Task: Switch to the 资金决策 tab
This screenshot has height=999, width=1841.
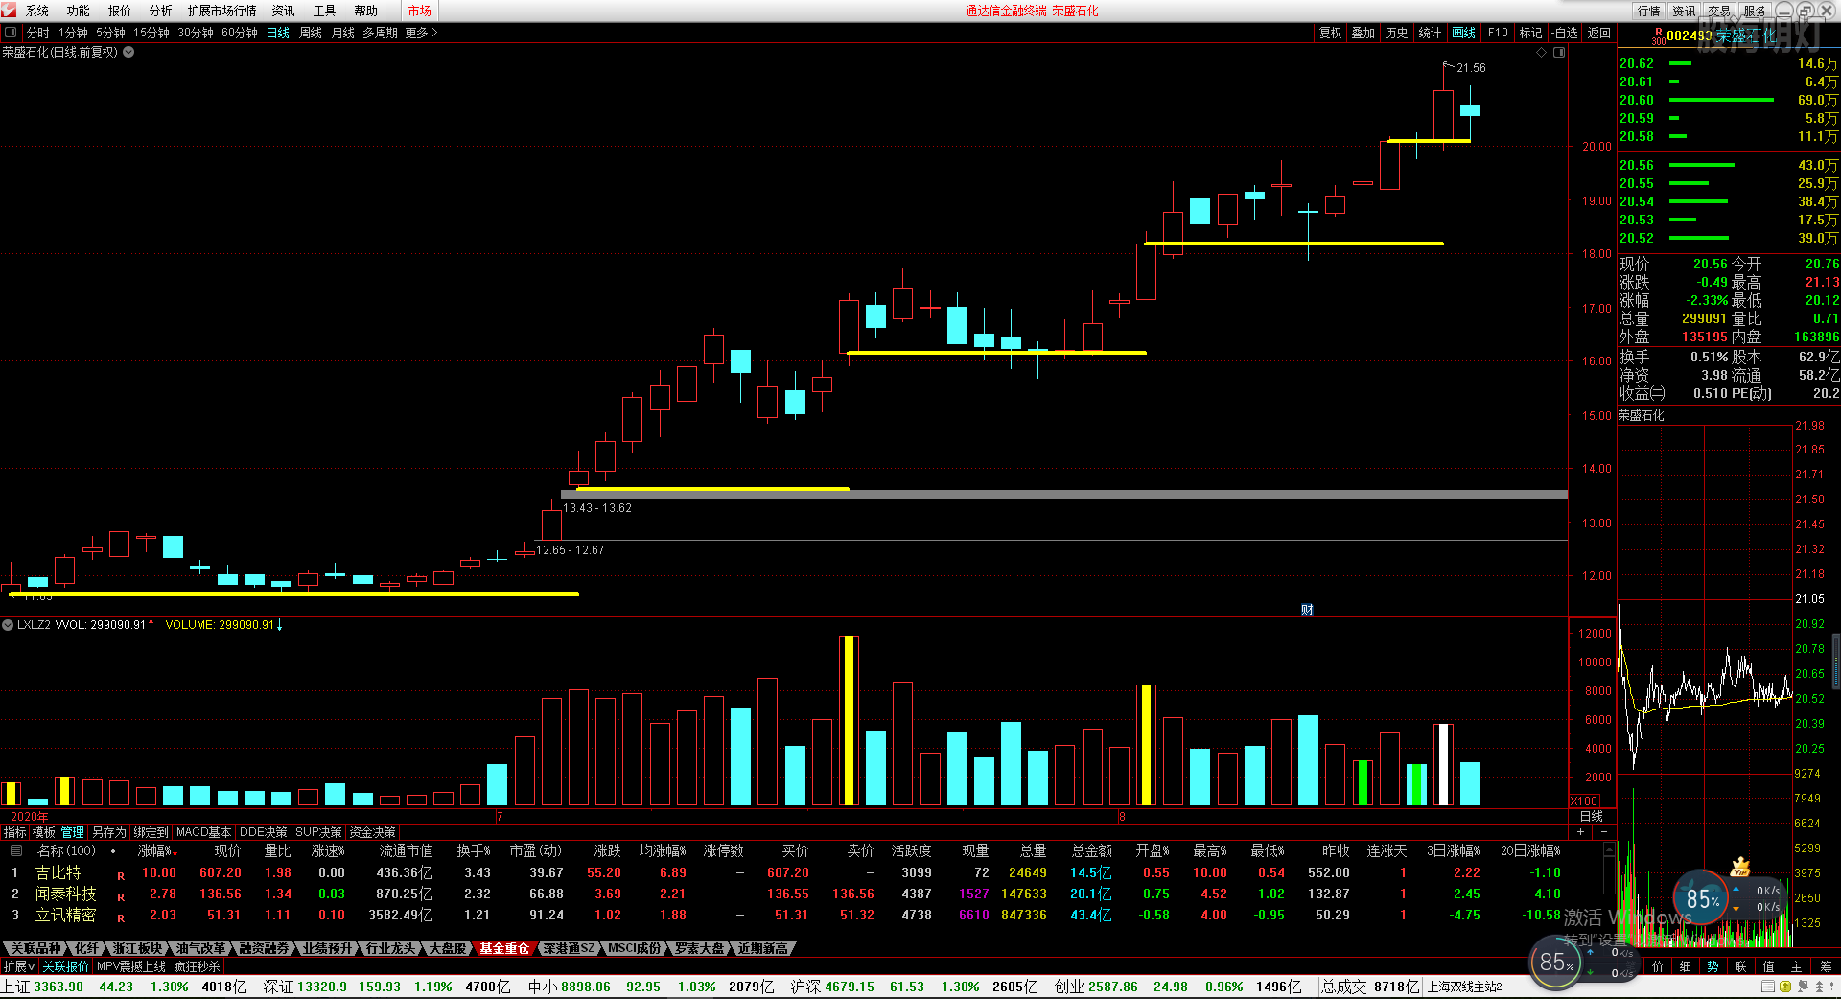Action: click(x=372, y=832)
